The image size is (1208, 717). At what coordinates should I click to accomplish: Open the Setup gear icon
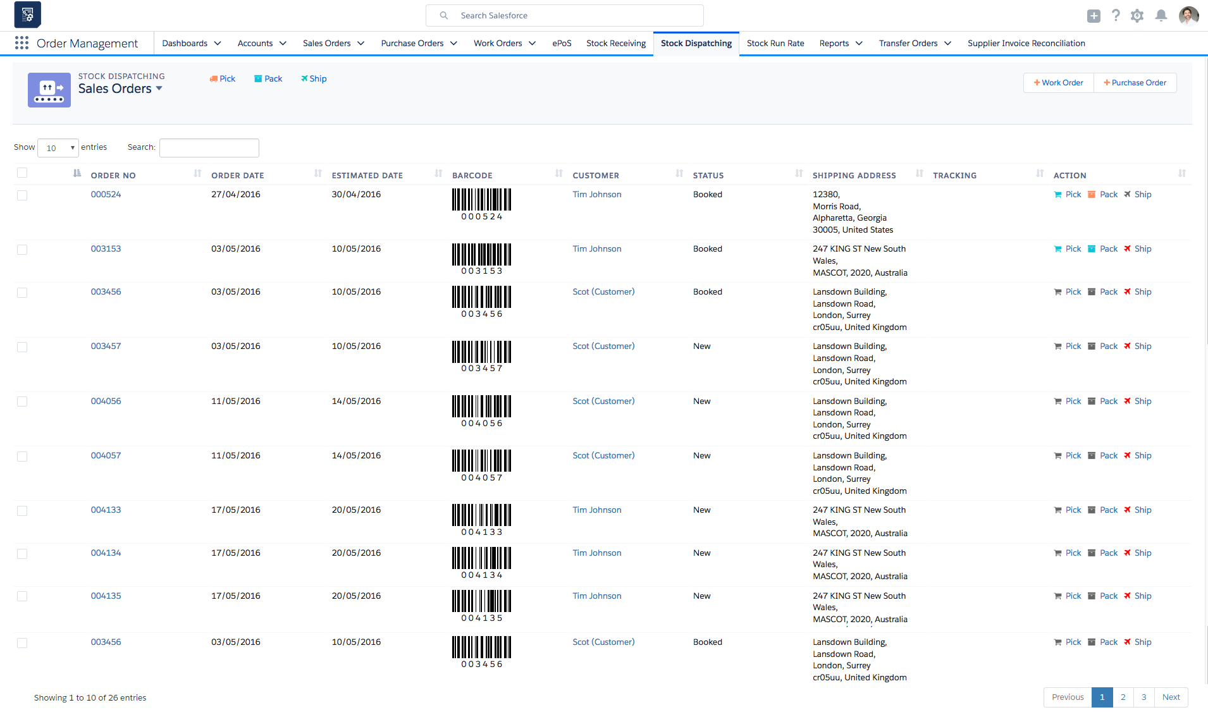click(1137, 16)
